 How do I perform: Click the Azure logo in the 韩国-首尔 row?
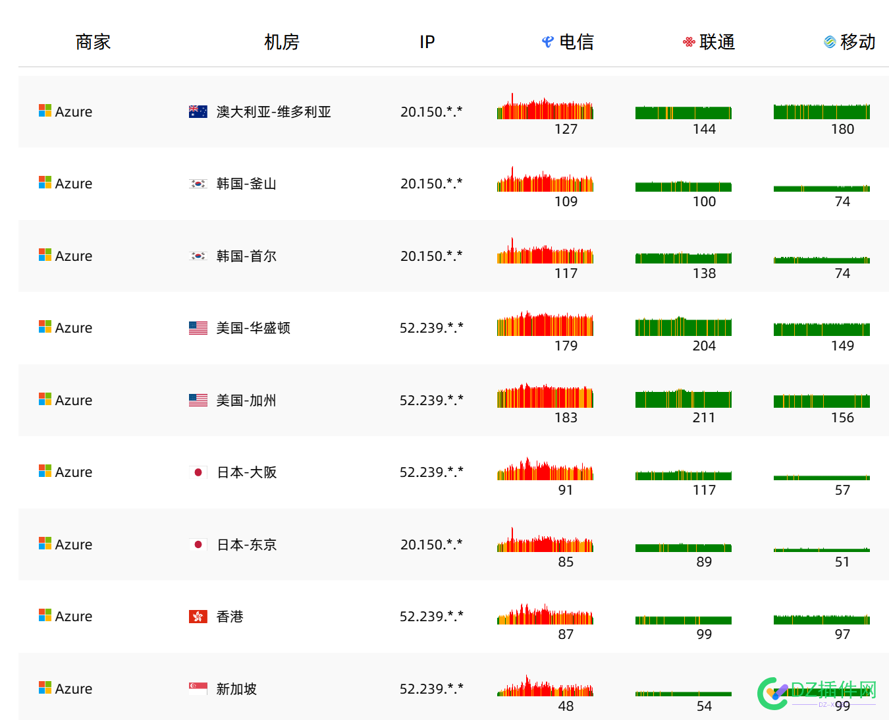(45, 255)
